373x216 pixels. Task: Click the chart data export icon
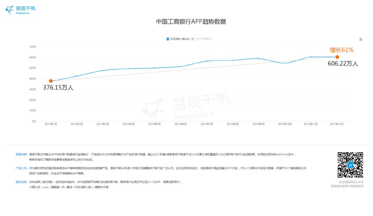pyautogui.click(x=361, y=39)
